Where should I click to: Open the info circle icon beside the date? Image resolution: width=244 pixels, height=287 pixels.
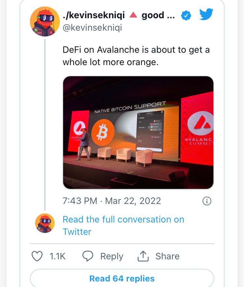[x=207, y=201]
